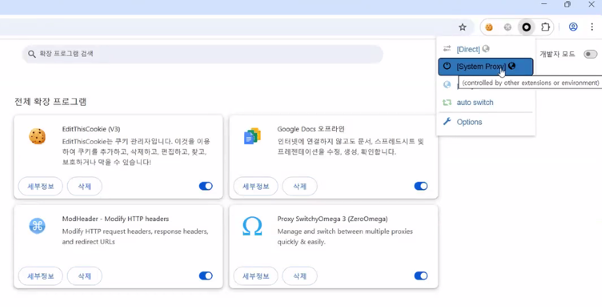Image resolution: width=602 pixels, height=307 pixels.
Task: Click the arrows icon beside Direct
Action: [447, 49]
